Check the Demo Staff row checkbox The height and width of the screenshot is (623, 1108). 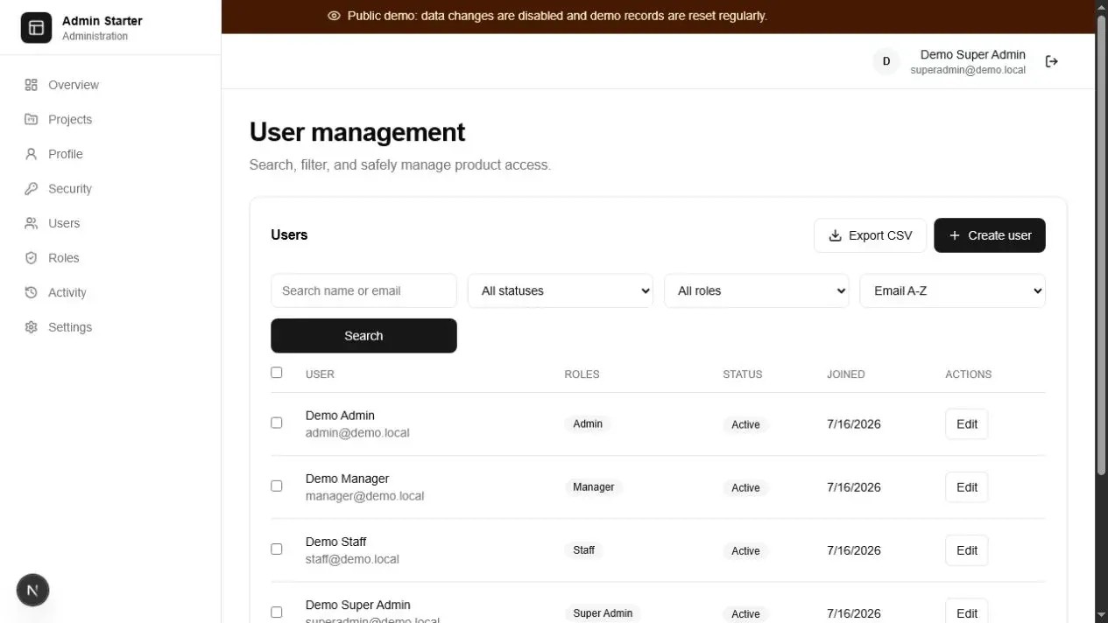tap(277, 549)
